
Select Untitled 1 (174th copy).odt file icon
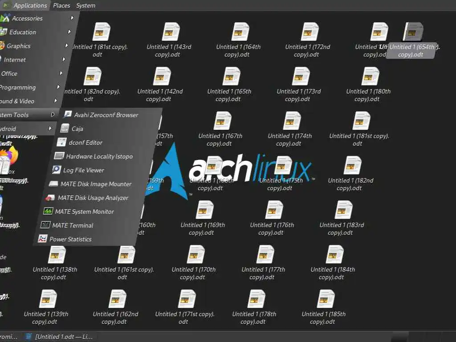click(x=292, y=121)
